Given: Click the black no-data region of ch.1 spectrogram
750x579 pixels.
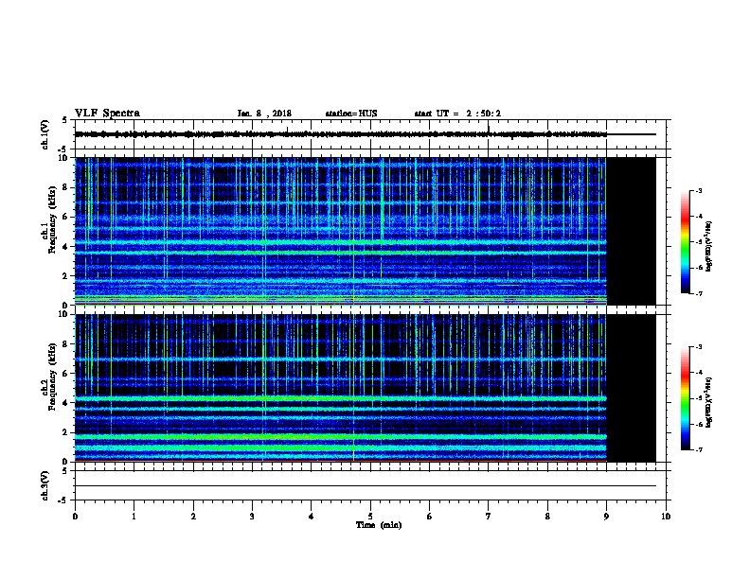Looking at the screenshot, I should [632, 231].
